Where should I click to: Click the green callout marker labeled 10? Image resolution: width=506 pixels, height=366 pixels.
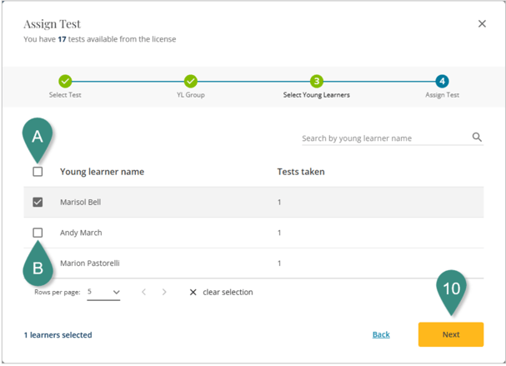click(x=452, y=288)
